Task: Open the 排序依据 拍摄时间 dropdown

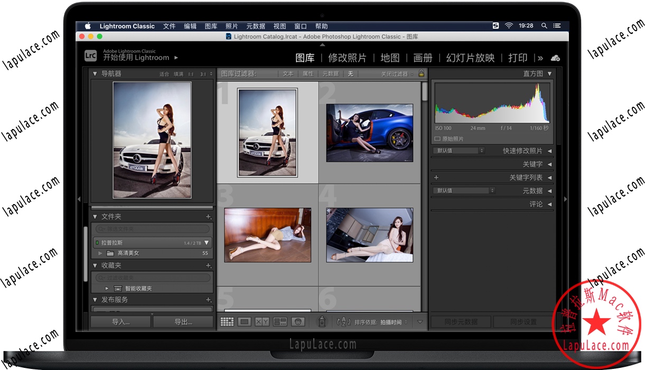Action: (x=388, y=321)
